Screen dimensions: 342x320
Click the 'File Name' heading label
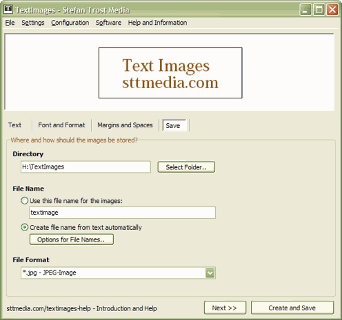tap(28, 189)
